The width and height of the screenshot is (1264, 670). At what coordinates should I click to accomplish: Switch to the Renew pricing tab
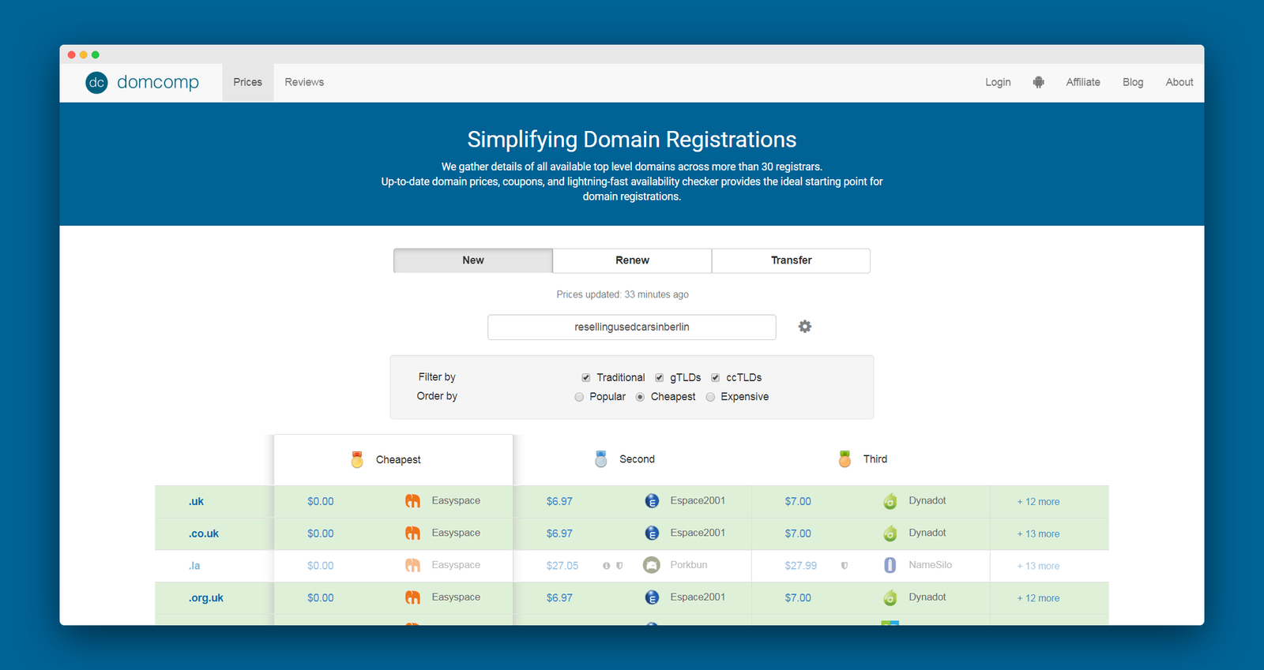(632, 260)
